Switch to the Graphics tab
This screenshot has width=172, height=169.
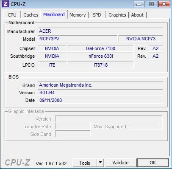coord(117,15)
